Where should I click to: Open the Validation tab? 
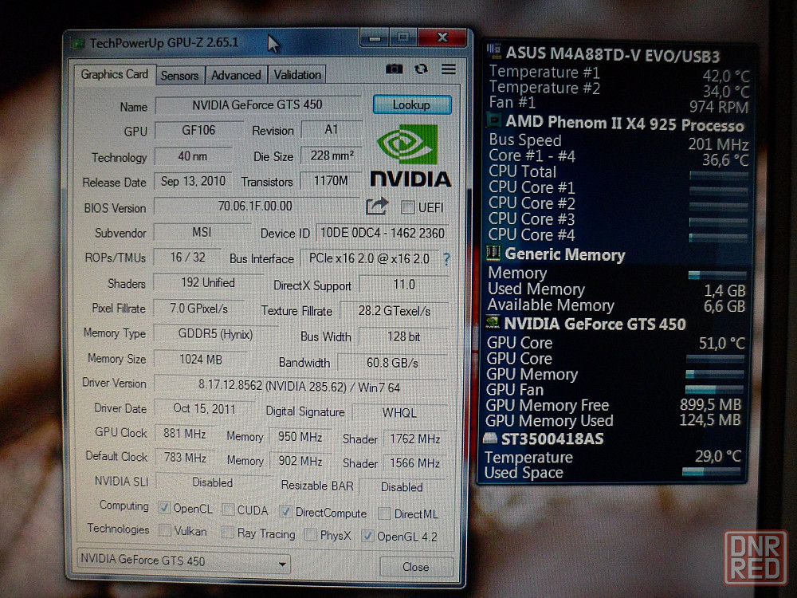point(297,75)
